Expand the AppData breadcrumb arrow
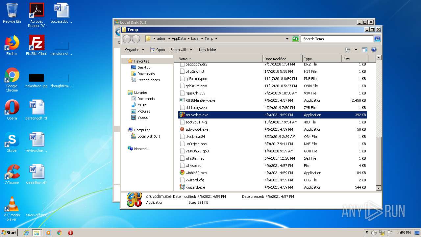Viewport: 421px width, 237px height. coord(188,39)
